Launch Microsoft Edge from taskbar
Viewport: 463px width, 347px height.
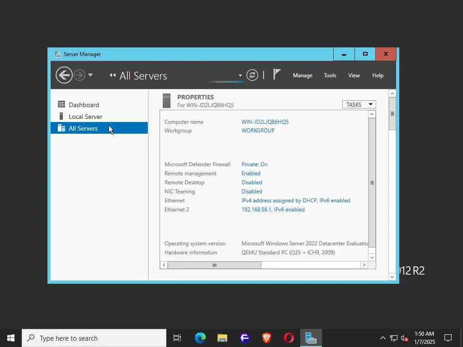(x=200, y=338)
